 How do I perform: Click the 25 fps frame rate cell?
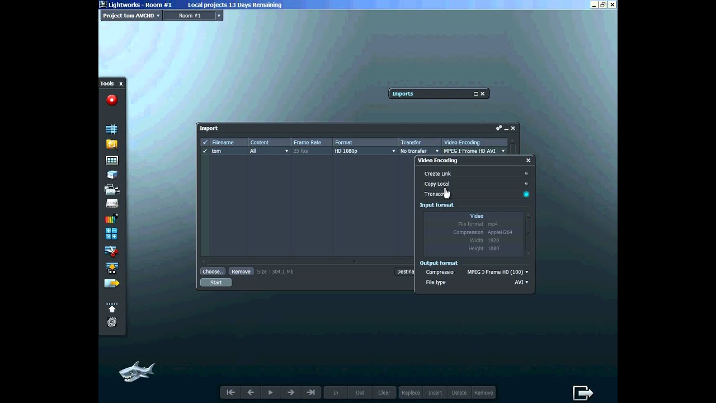(312, 151)
